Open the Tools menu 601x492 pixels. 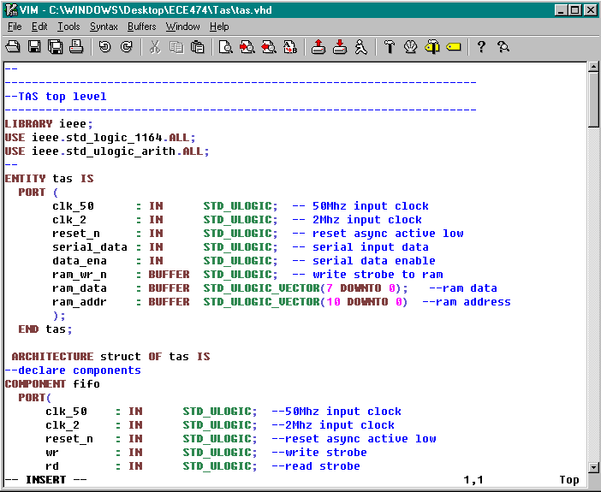pos(68,27)
